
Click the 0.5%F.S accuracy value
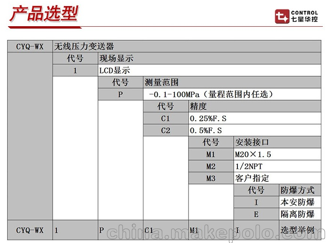[255, 131]
